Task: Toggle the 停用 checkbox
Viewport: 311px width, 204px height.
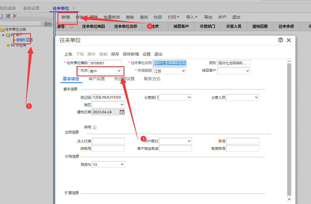Action: tap(95, 127)
